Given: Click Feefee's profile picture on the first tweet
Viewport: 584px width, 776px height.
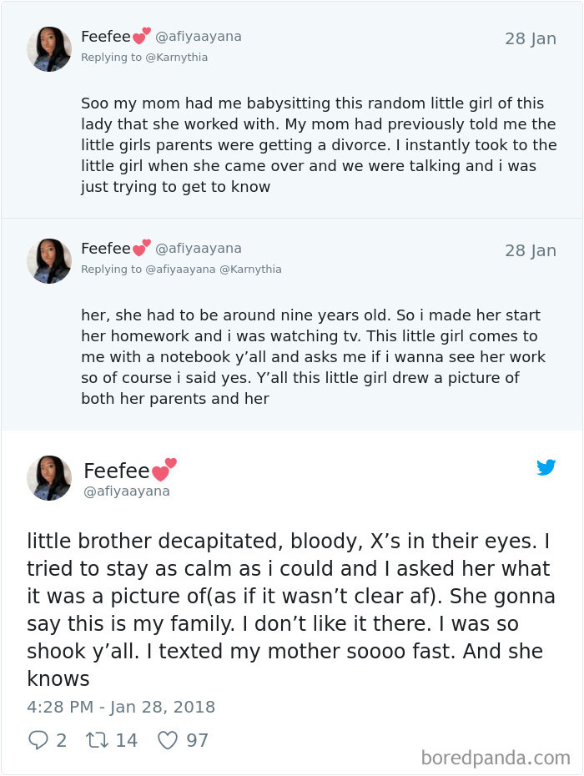Looking at the screenshot, I should tap(49, 48).
